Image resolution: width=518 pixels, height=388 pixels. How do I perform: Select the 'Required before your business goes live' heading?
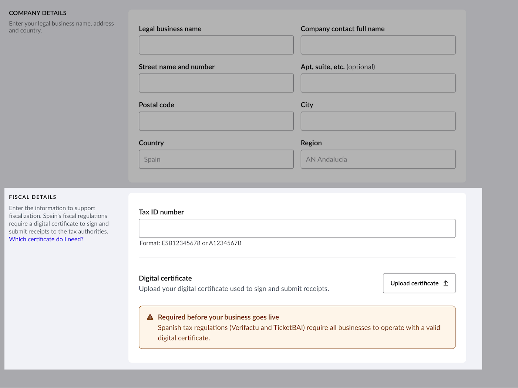click(x=218, y=317)
